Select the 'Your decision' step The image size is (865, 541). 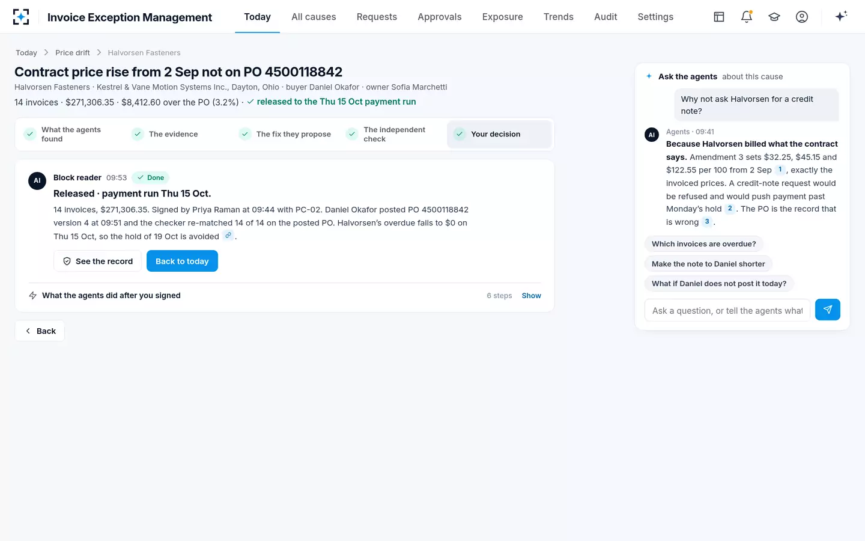click(499, 134)
